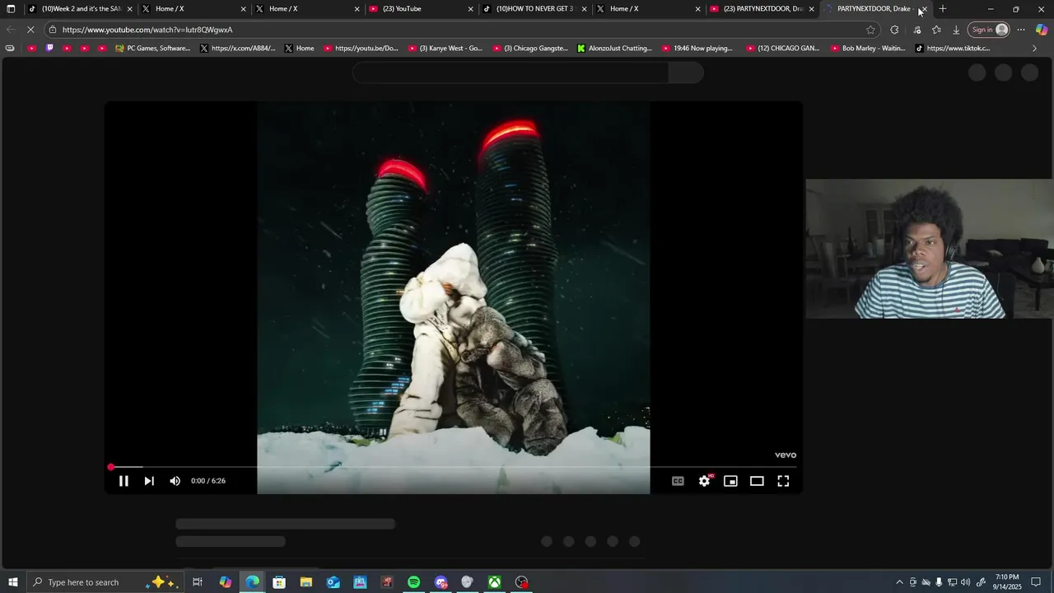
Task: Open '(3) Chicago Gangste...' bookmark
Action: [530, 49]
